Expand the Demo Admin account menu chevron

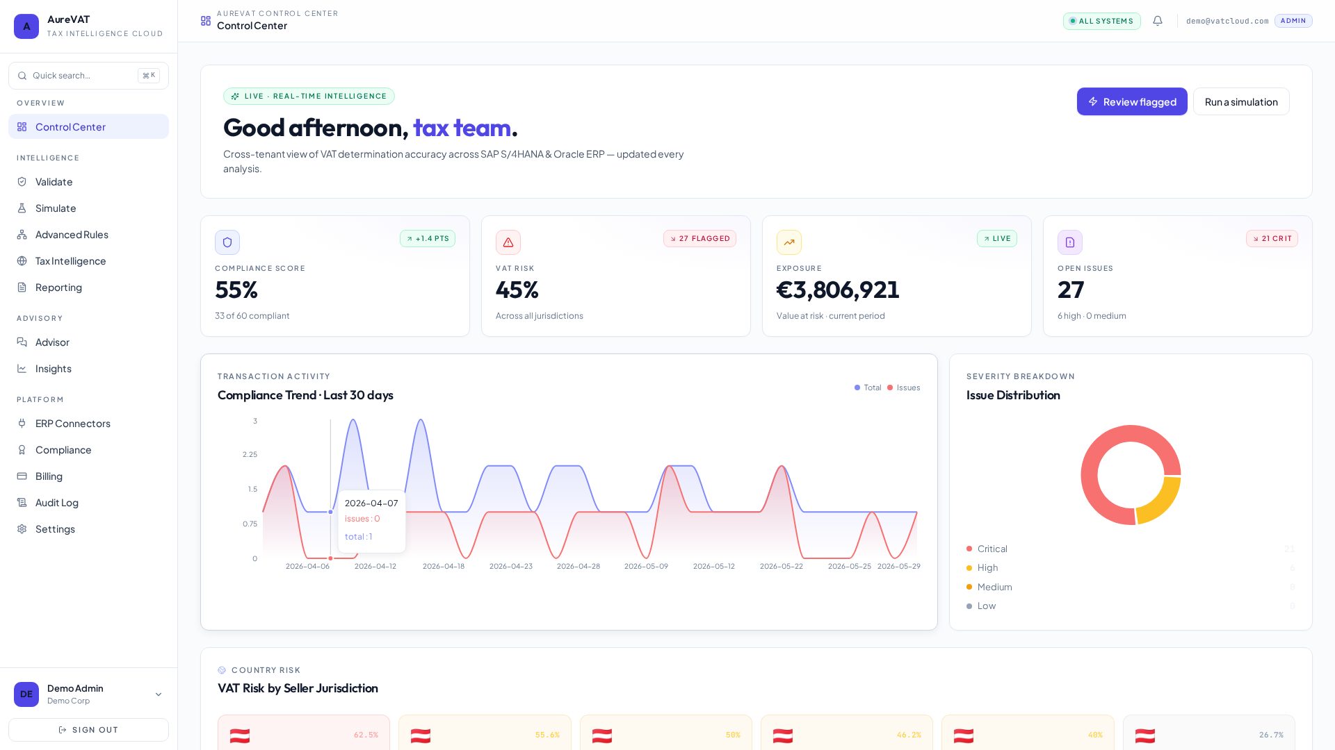(x=159, y=694)
